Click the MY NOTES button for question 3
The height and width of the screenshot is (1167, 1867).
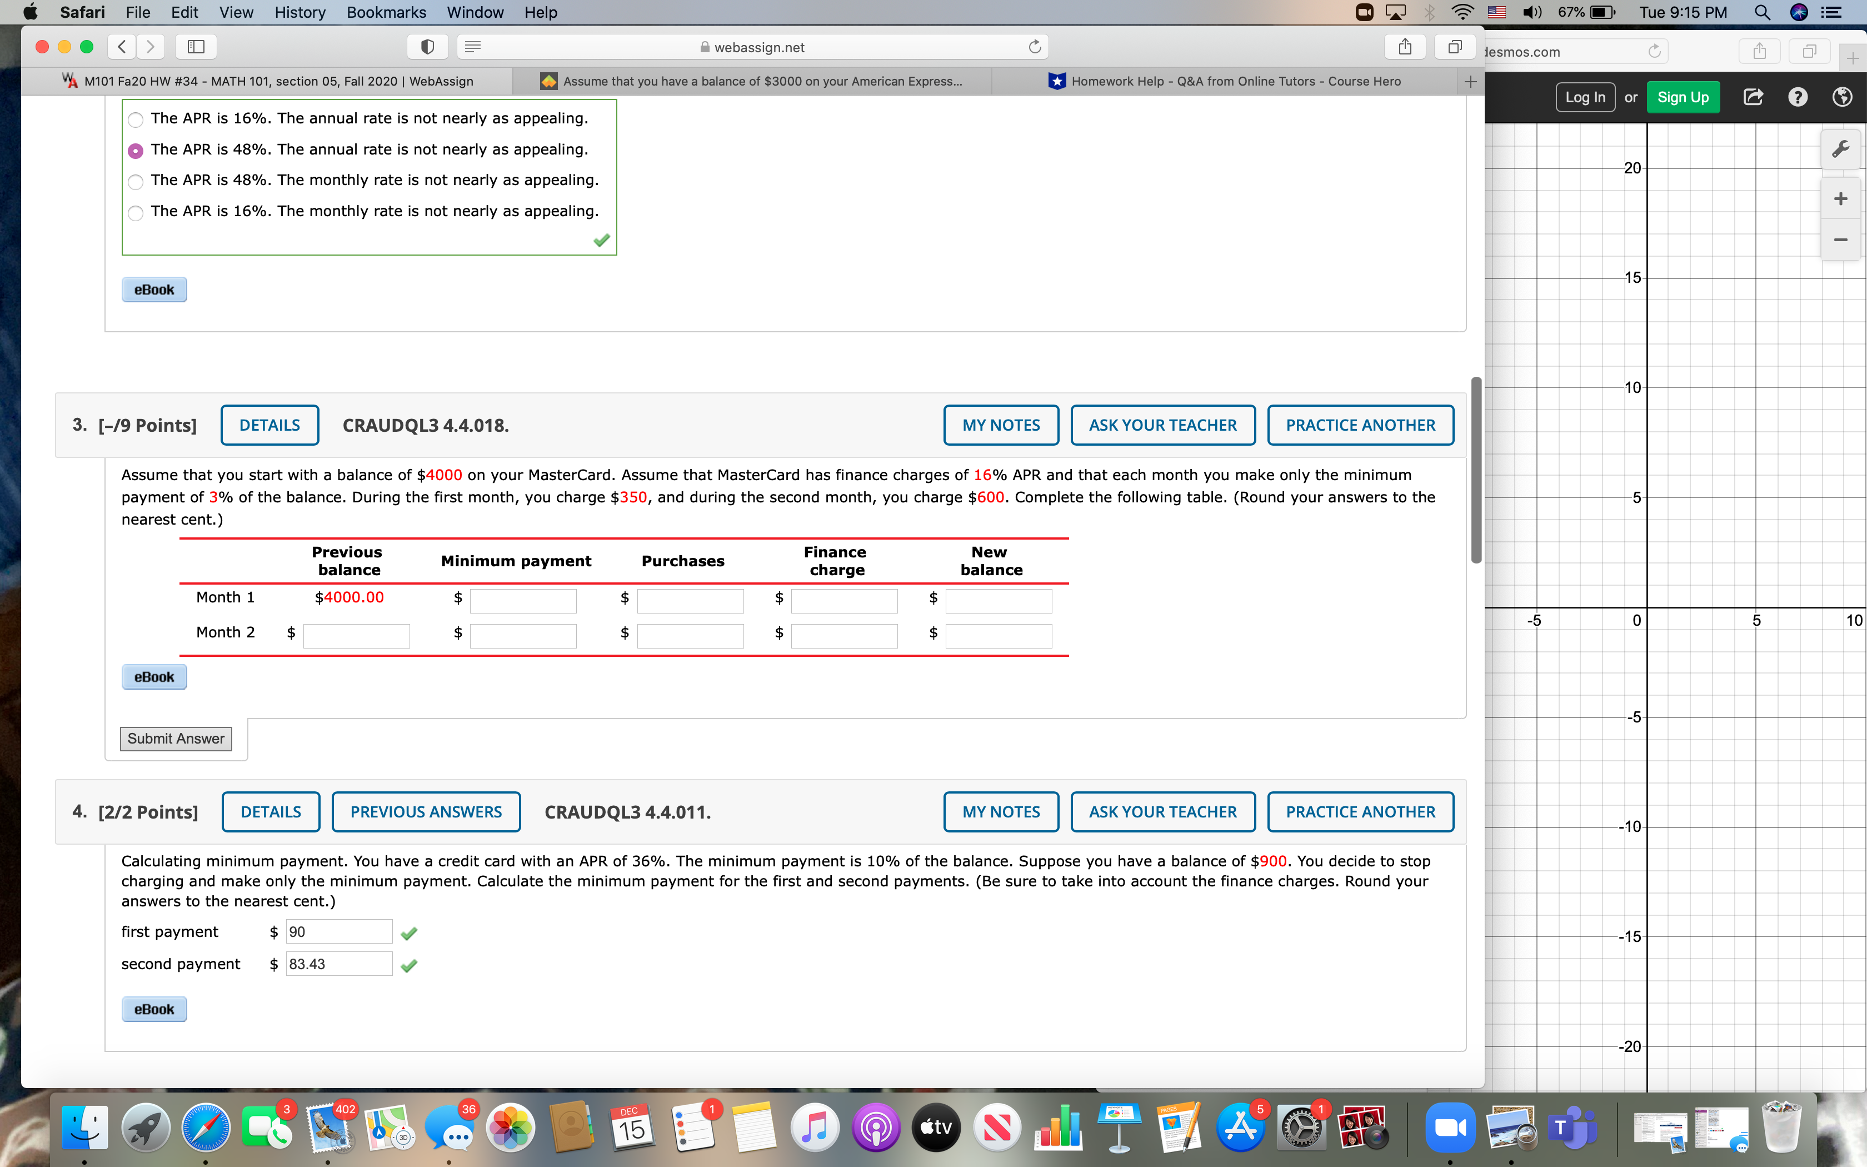pyautogui.click(x=1000, y=425)
